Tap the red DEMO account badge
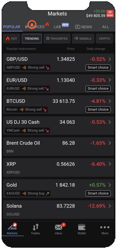The image size is (117, 249). [110, 13]
